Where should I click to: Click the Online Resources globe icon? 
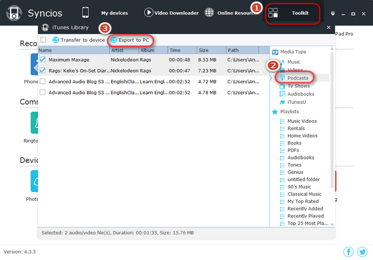pos(209,12)
